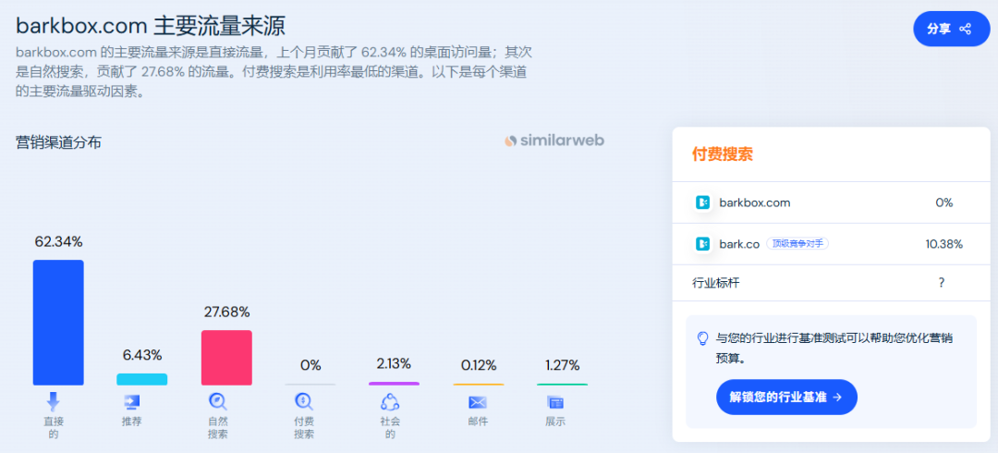Click the similarweb logo
The image size is (998, 453).
click(x=554, y=141)
